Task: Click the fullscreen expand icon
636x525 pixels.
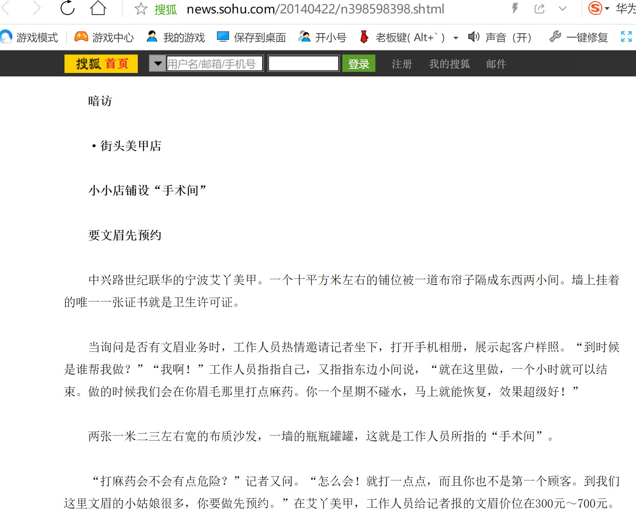Action: point(626,36)
